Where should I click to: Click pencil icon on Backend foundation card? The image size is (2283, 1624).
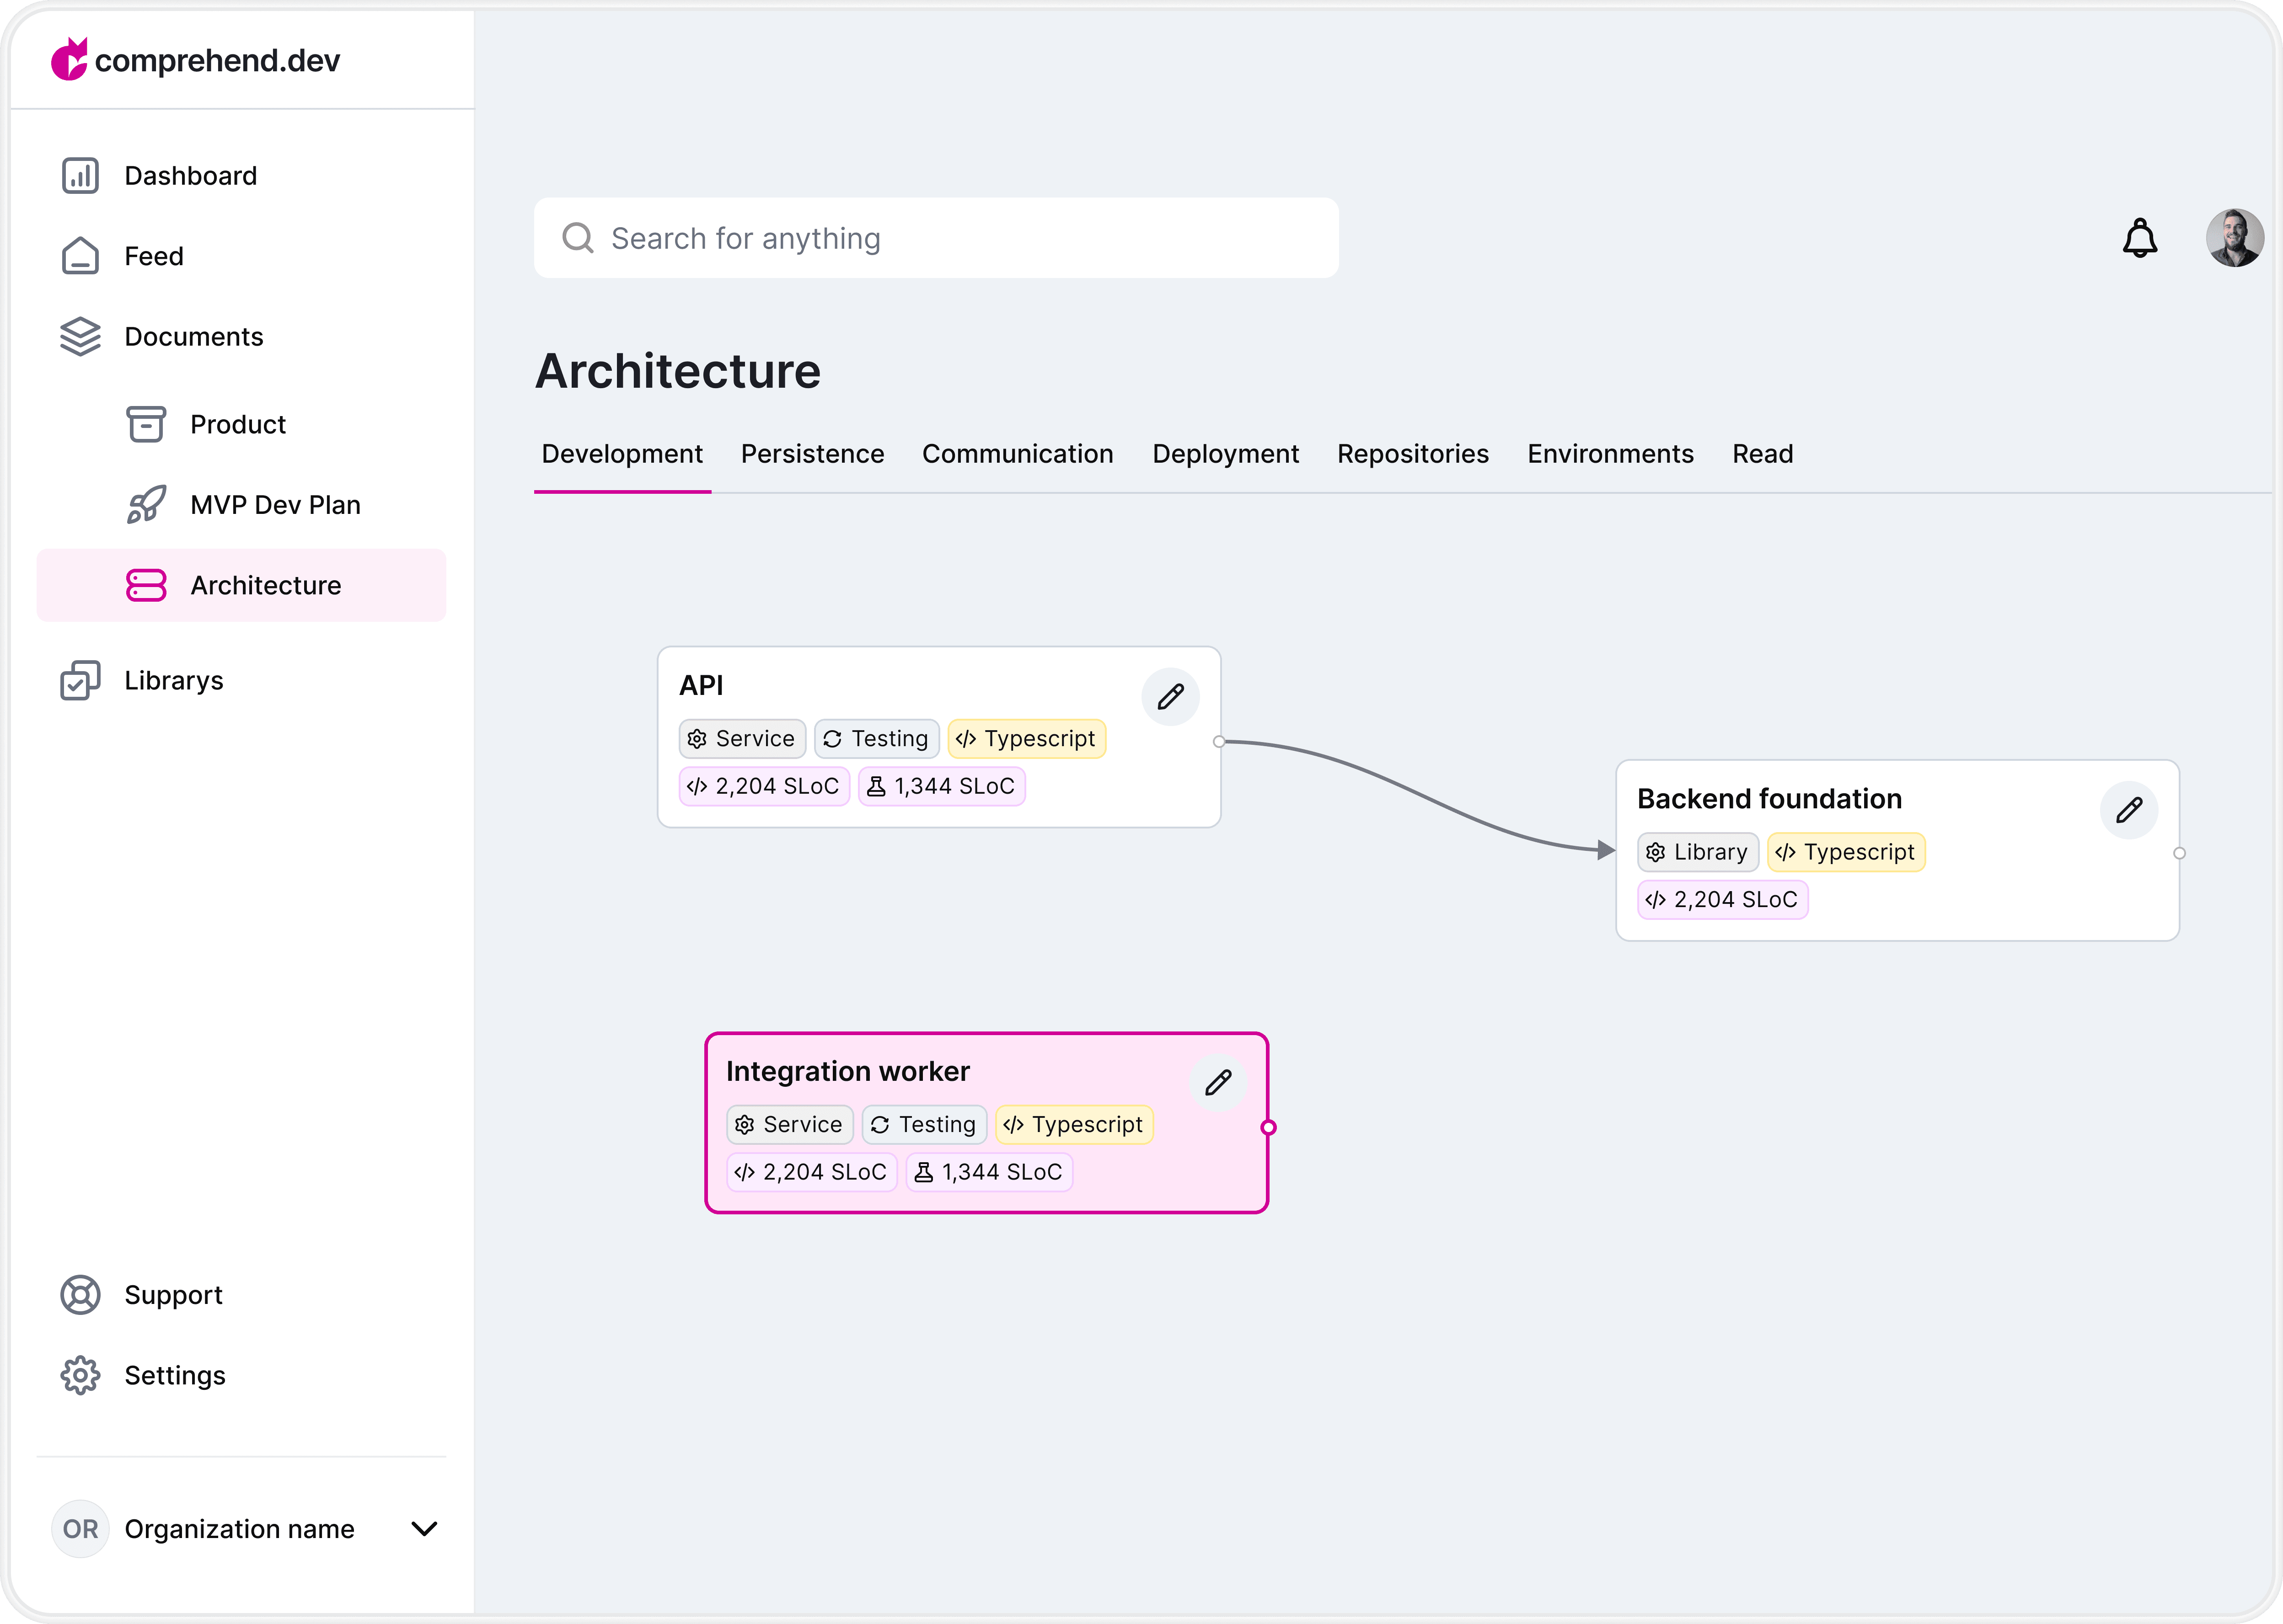click(2128, 810)
